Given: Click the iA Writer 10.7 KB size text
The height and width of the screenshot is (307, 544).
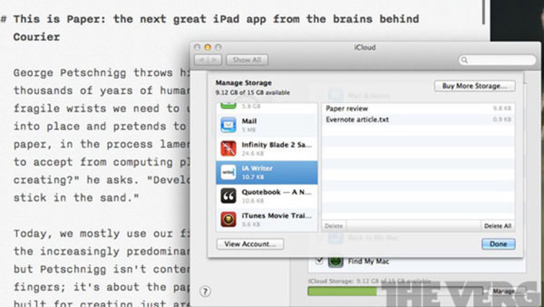Looking at the screenshot, I should pyautogui.click(x=253, y=177).
